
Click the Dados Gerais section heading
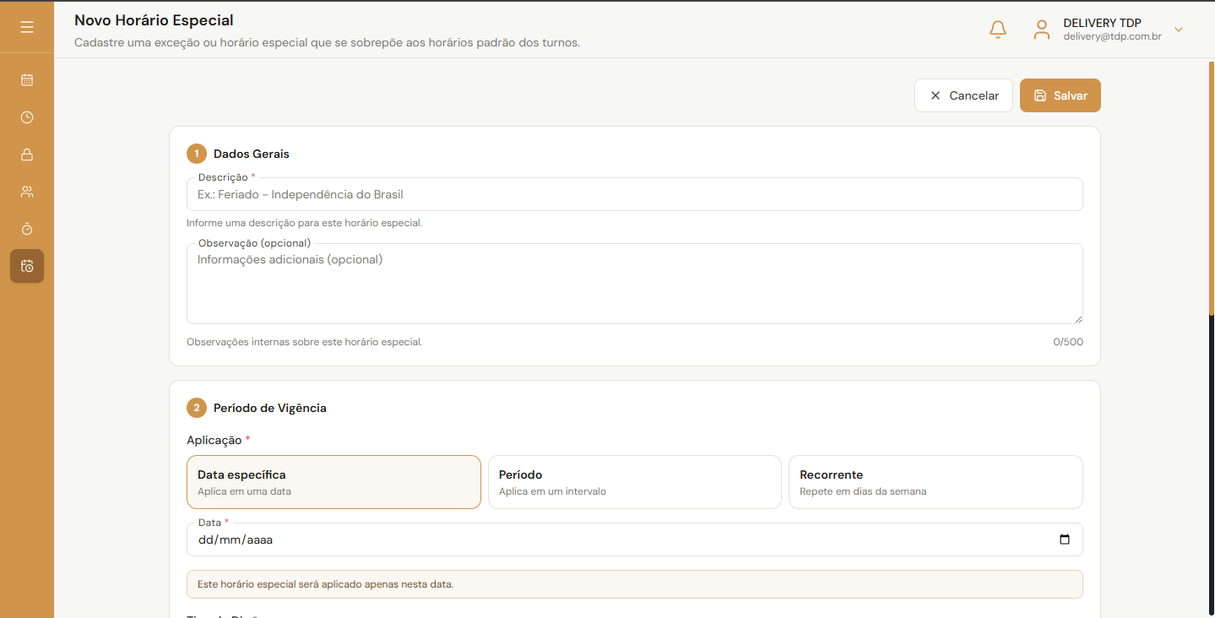(252, 154)
